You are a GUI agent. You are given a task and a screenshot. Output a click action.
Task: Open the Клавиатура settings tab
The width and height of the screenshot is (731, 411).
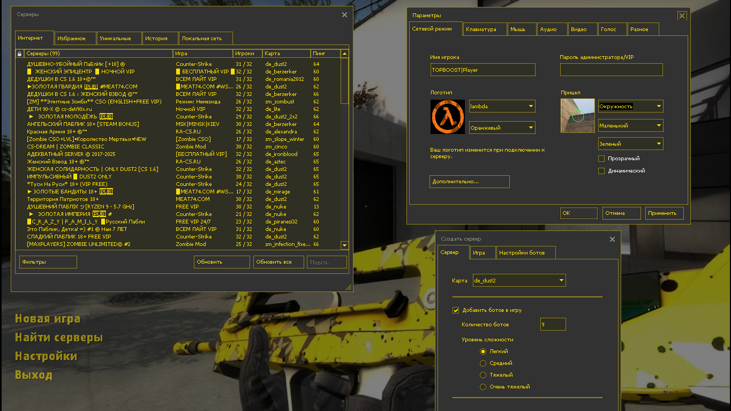pyautogui.click(x=485, y=29)
